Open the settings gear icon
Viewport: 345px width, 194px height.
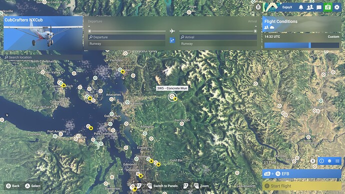pos(337,7)
